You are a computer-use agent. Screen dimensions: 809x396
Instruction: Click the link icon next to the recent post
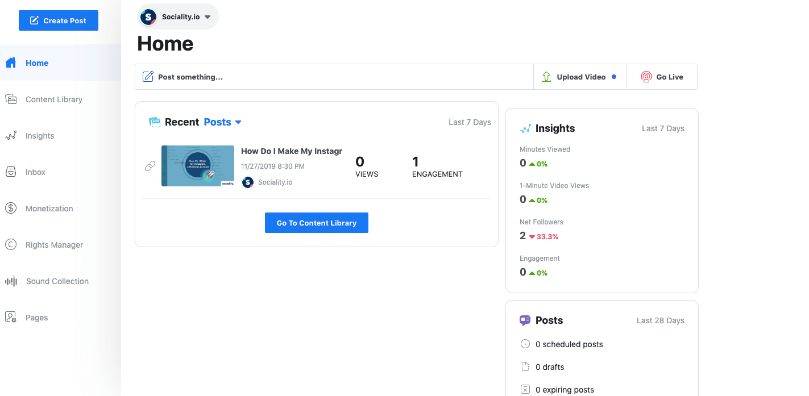tap(150, 165)
